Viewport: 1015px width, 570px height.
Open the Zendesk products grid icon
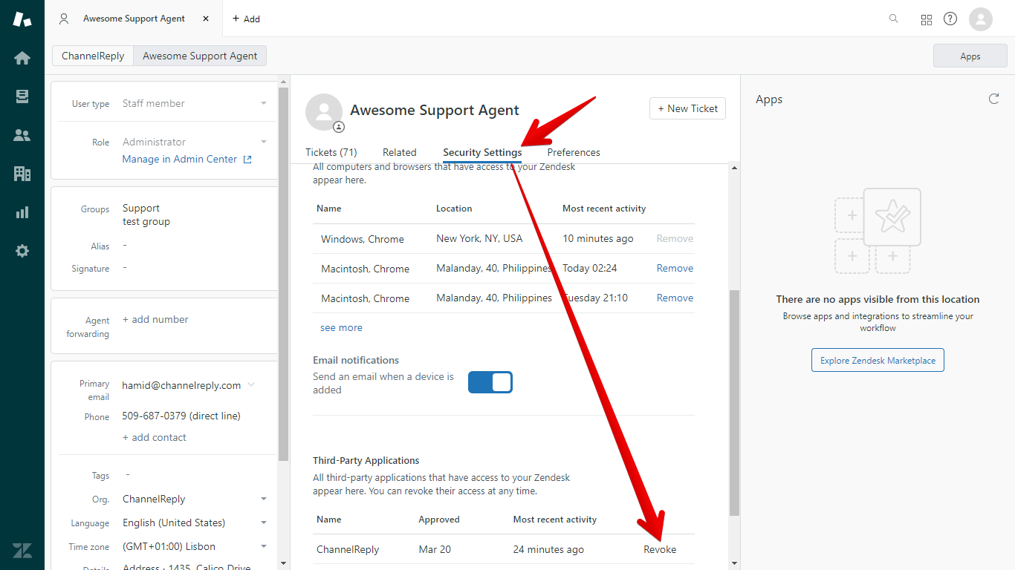pos(927,19)
